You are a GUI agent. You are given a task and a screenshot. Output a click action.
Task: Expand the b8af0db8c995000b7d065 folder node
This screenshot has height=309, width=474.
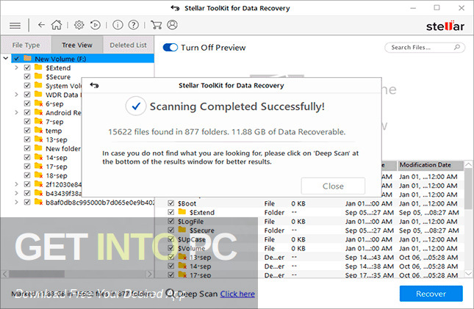[16, 202]
